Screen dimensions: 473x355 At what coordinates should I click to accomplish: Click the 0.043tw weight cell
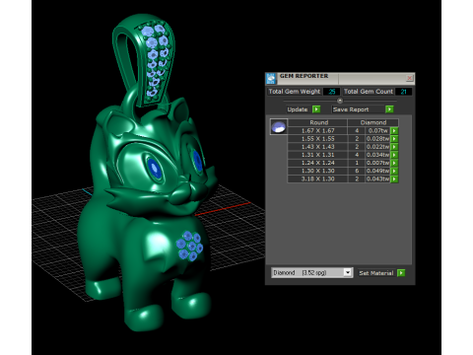tap(377, 178)
